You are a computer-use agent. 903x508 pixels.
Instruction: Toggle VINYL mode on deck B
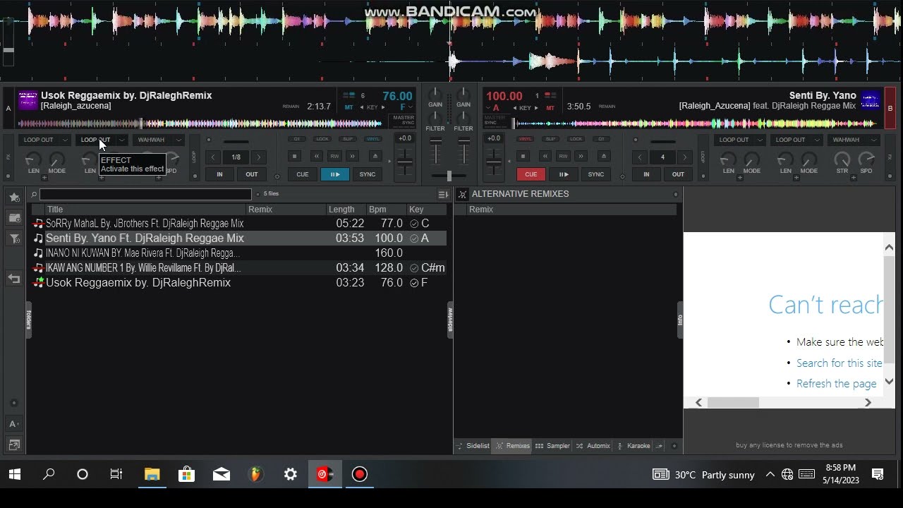coord(526,139)
